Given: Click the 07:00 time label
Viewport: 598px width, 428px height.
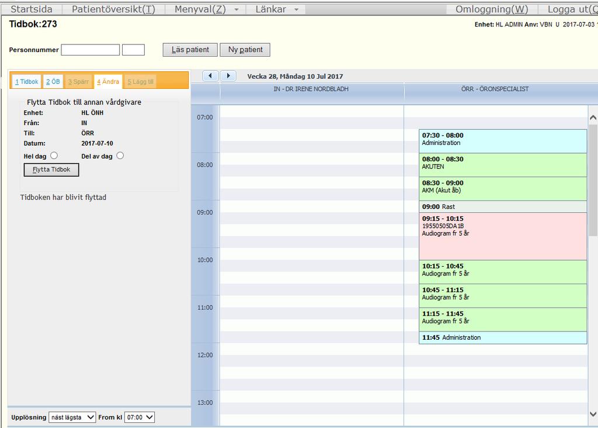Looking at the screenshot, I should point(205,117).
